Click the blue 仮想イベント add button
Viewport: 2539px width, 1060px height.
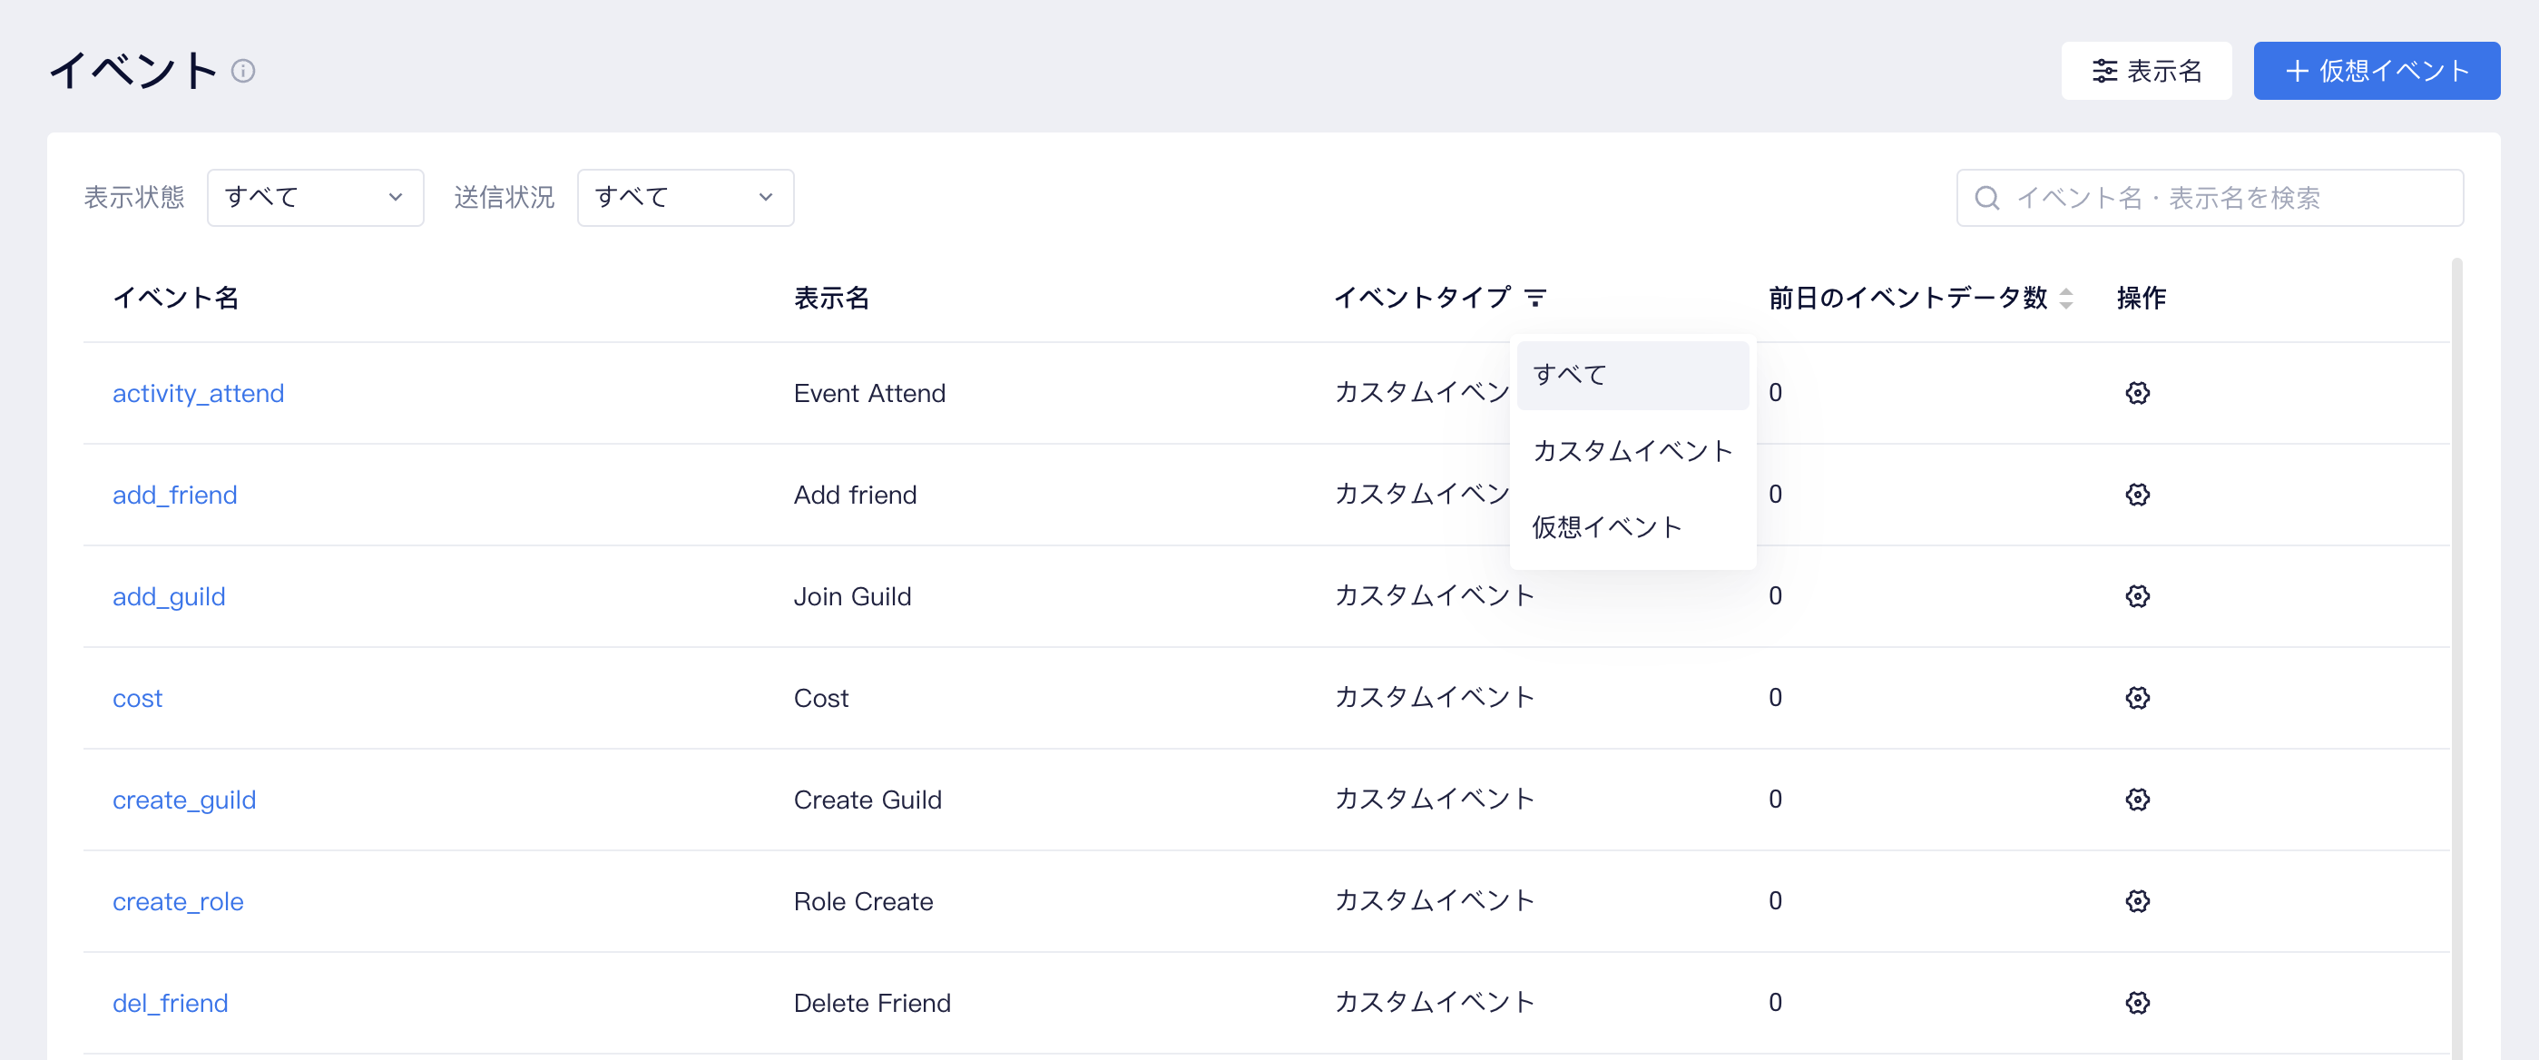pos(2376,71)
